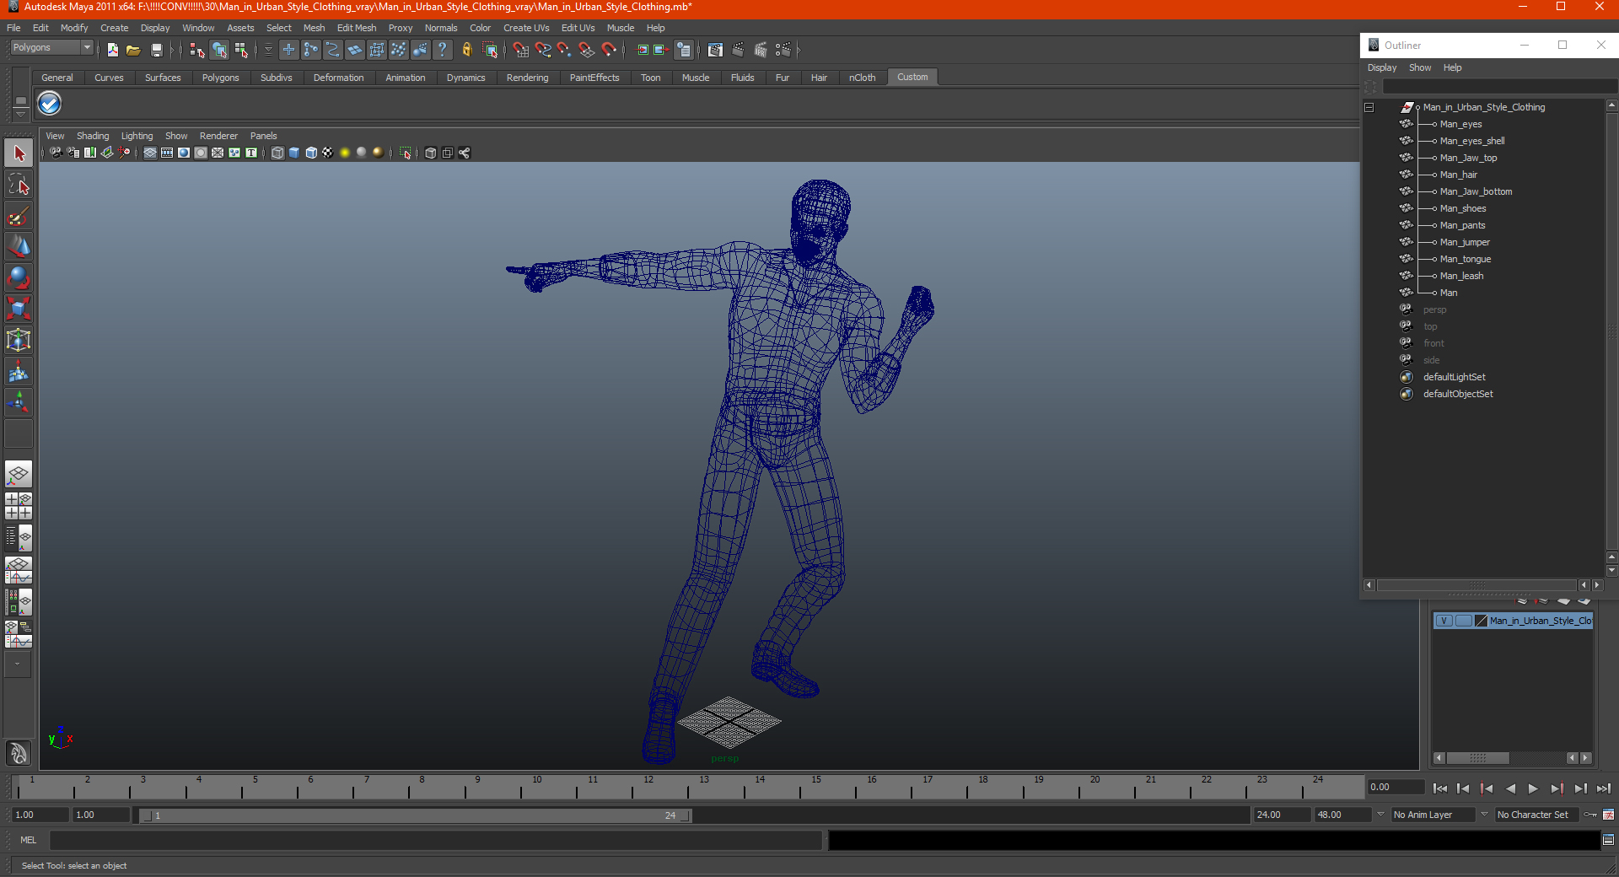Toggle layer visibility V box
1619x877 pixels.
point(1444,621)
